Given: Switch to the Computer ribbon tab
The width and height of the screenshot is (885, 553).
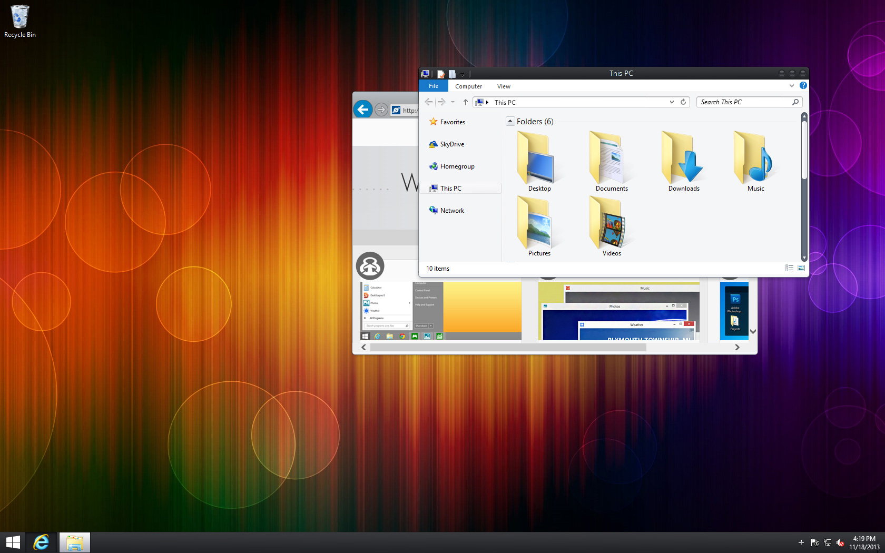Looking at the screenshot, I should tap(468, 86).
